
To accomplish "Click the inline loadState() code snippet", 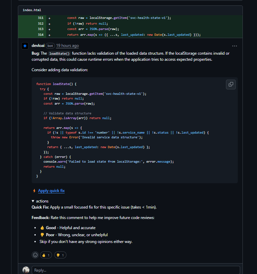I will pyautogui.click(x=59, y=53).
